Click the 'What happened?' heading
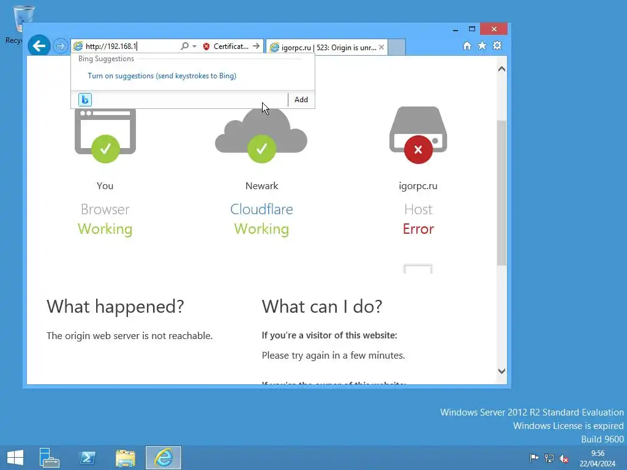The width and height of the screenshot is (627, 470). [115, 307]
